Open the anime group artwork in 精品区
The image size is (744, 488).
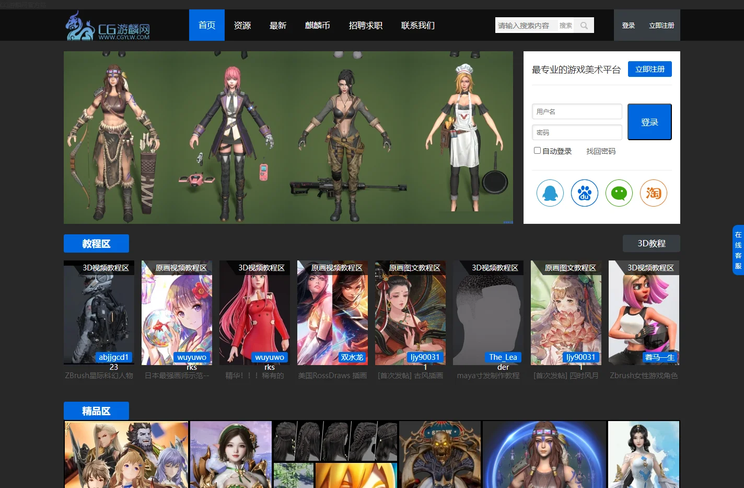(x=126, y=455)
